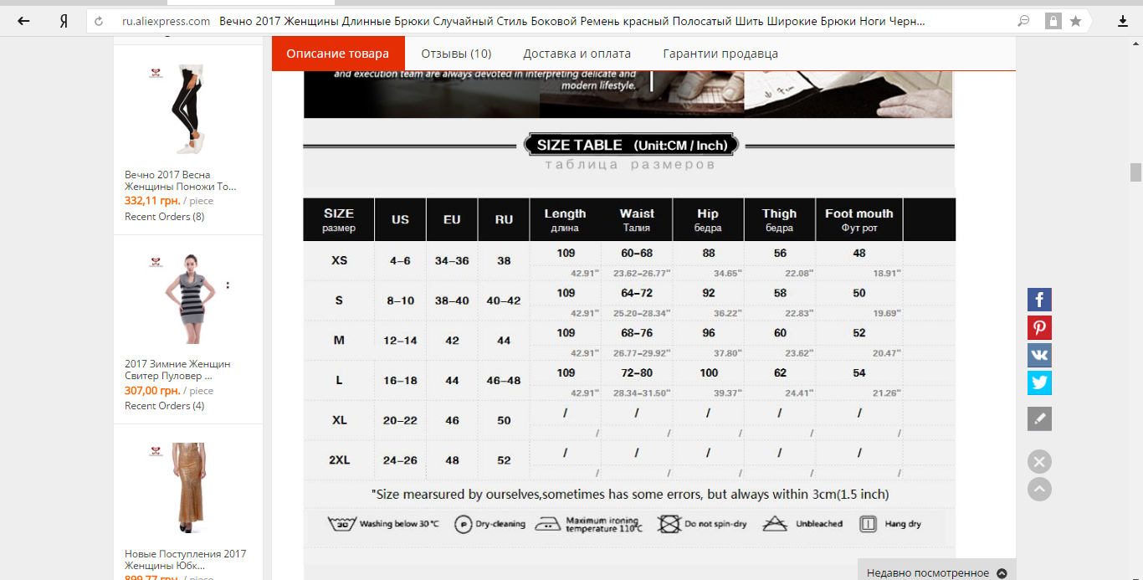This screenshot has width=1143, height=580.
Task: Click the page vertical scrollbar thumb
Action: [x=1135, y=172]
